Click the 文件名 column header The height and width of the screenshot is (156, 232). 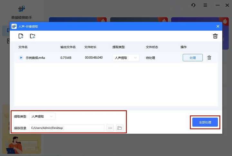click(23, 47)
